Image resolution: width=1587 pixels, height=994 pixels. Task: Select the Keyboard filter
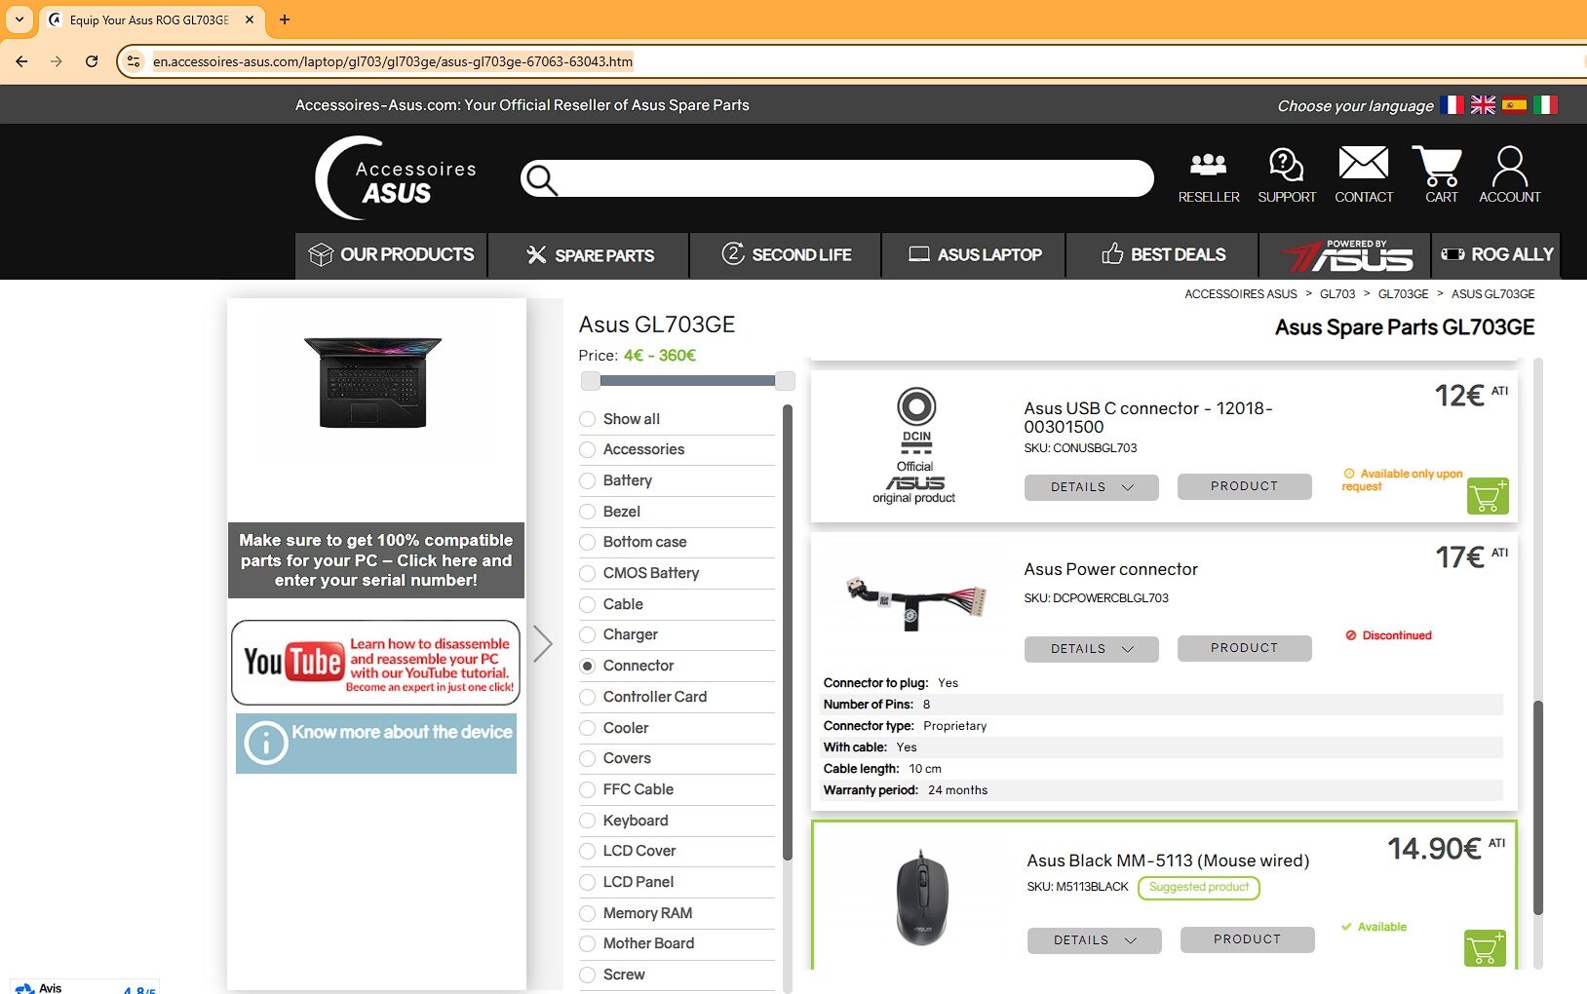click(x=587, y=821)
